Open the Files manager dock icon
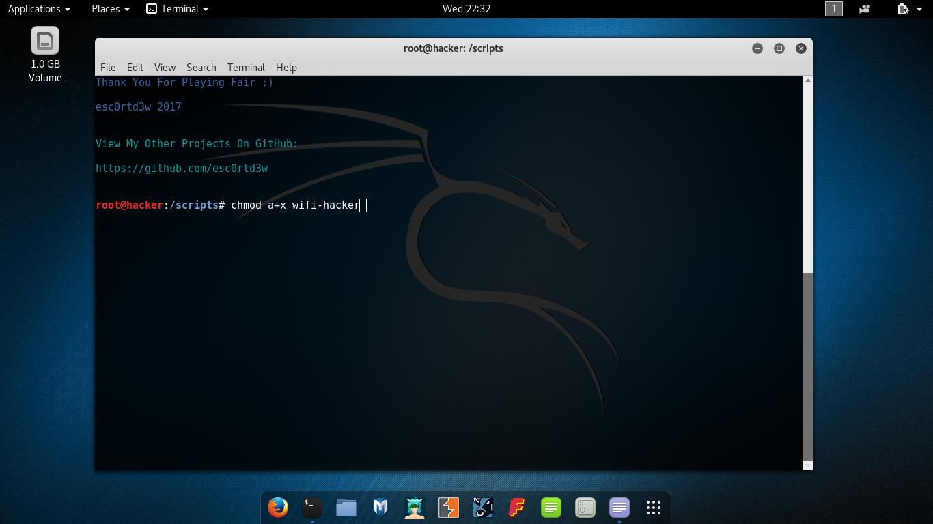 346,508
